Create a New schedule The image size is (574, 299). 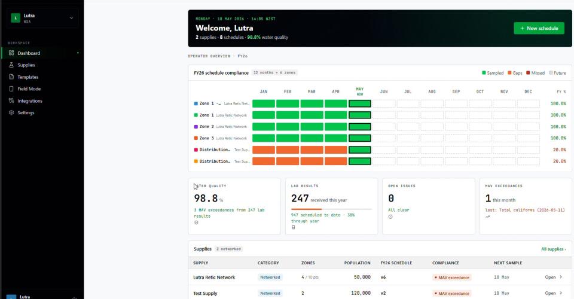point(539,28)
